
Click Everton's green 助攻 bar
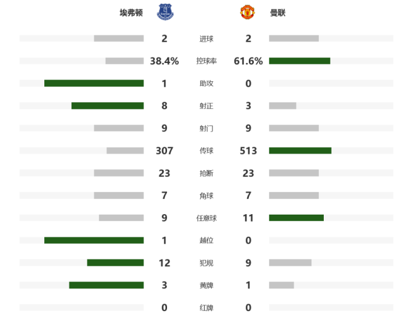pos(94,83)
